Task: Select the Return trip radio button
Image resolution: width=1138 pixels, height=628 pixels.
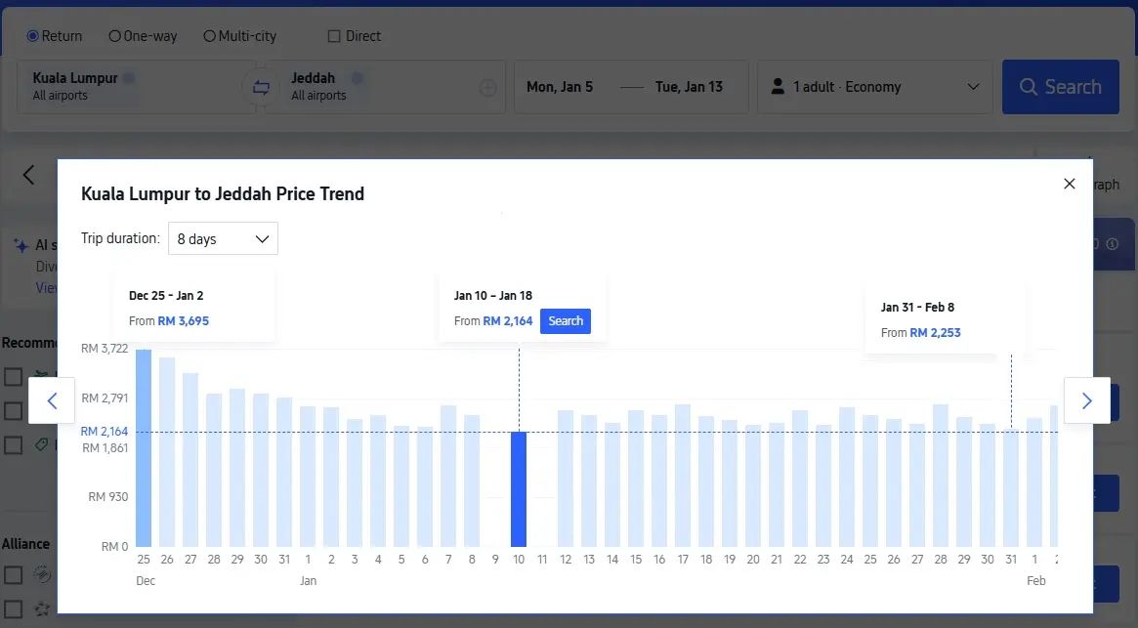Action: coord(33,36)
